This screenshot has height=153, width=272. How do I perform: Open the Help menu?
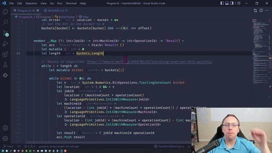83,3
